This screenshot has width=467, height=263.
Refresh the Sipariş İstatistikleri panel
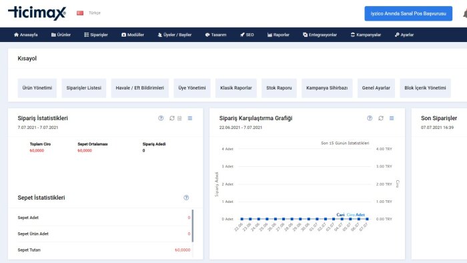point(172,118)
